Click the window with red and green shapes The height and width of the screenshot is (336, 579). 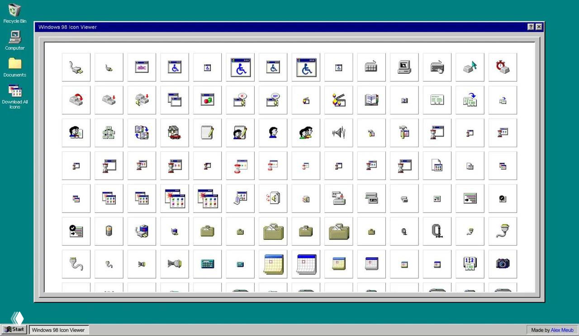pos(207,100)
